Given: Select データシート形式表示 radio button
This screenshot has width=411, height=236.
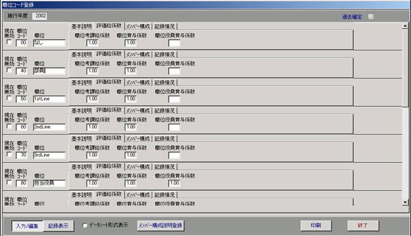Looking at the screenshot, I should [x=85, y=225].
